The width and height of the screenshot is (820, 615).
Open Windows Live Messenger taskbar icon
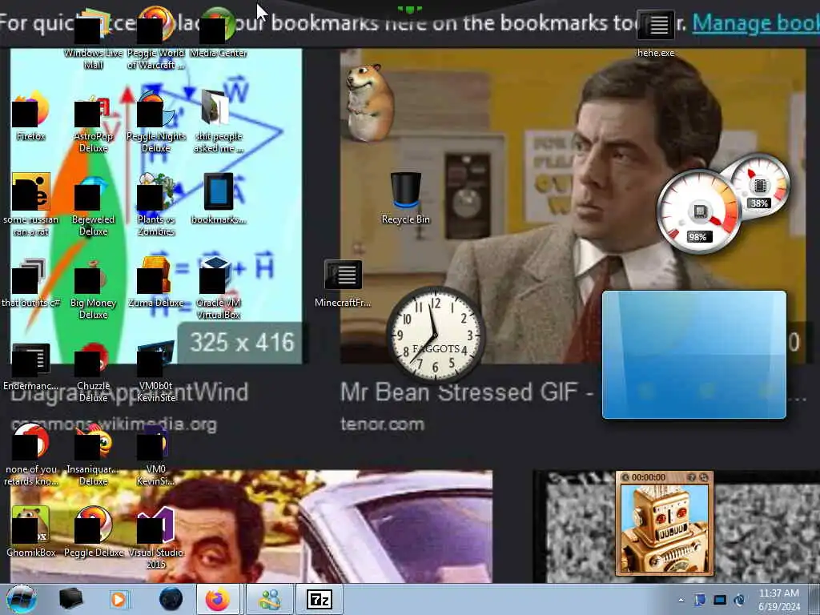(x=269, y=599)
